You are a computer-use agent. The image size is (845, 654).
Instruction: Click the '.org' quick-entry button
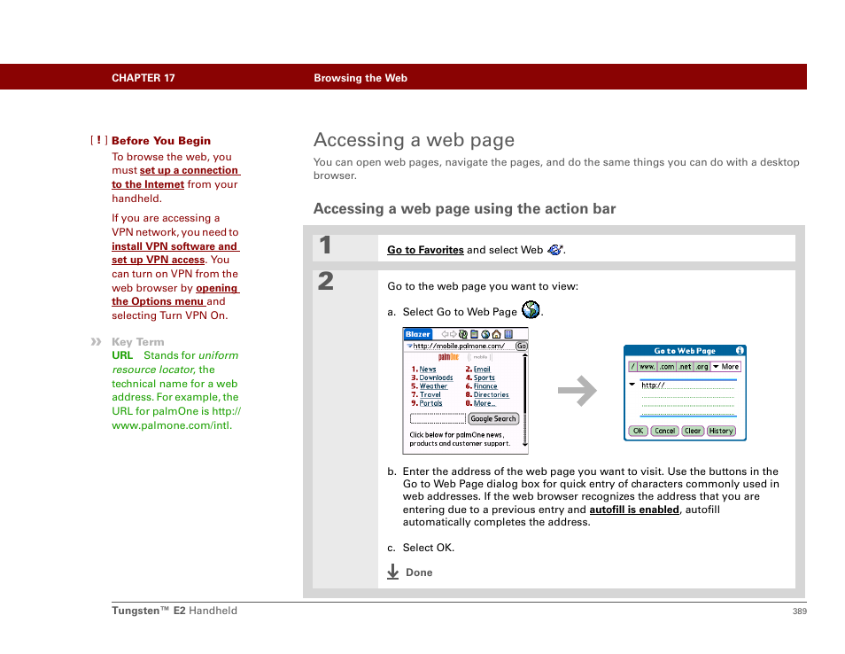coord(702,367)
